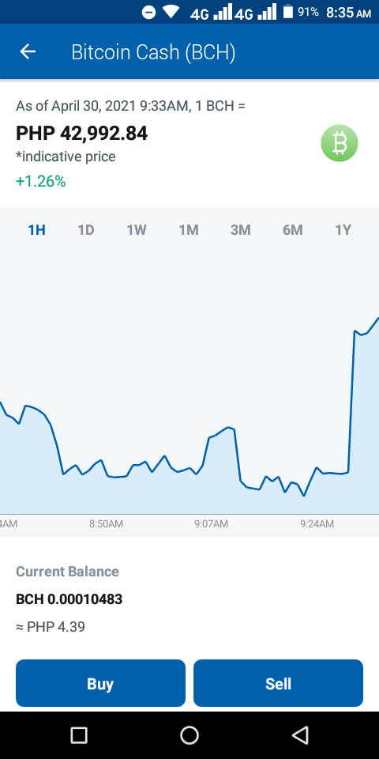Tap the back arrow in header

28,51
